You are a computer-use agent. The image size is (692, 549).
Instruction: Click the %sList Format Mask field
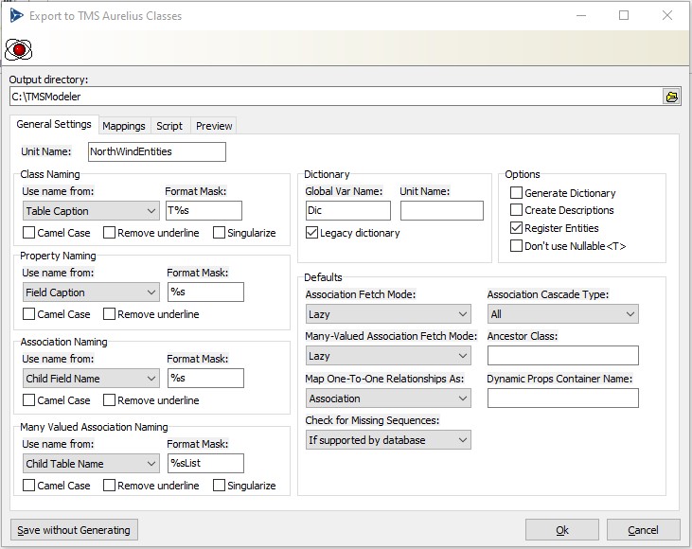(205, 463)
